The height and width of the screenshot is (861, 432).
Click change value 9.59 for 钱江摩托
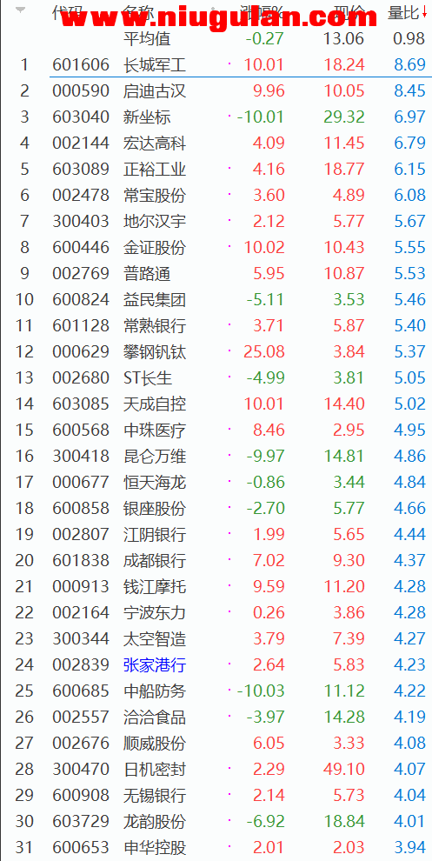point(269,586)
